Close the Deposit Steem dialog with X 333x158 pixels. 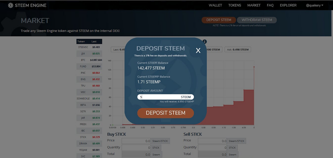198,50
